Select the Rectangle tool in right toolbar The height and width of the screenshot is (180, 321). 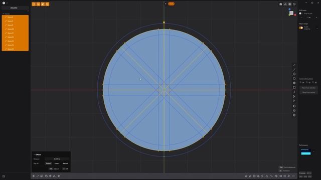(x=294, y=87)
